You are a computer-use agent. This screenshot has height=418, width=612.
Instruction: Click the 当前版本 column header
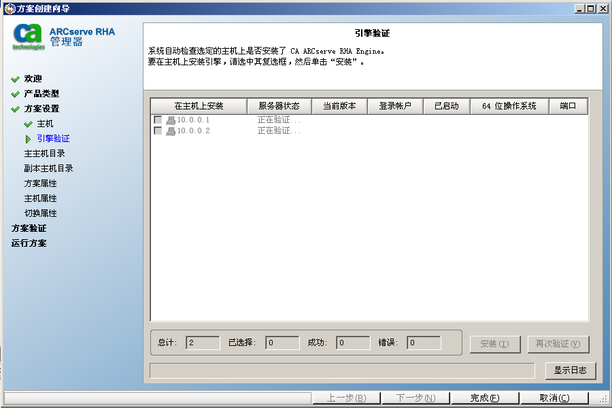pyautogui.click(x=339, y=106)
